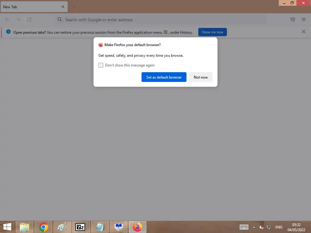The image size is (311, 233).
Task: Launch Google Chrome from the taskbar
Action: tap(43, 227)
